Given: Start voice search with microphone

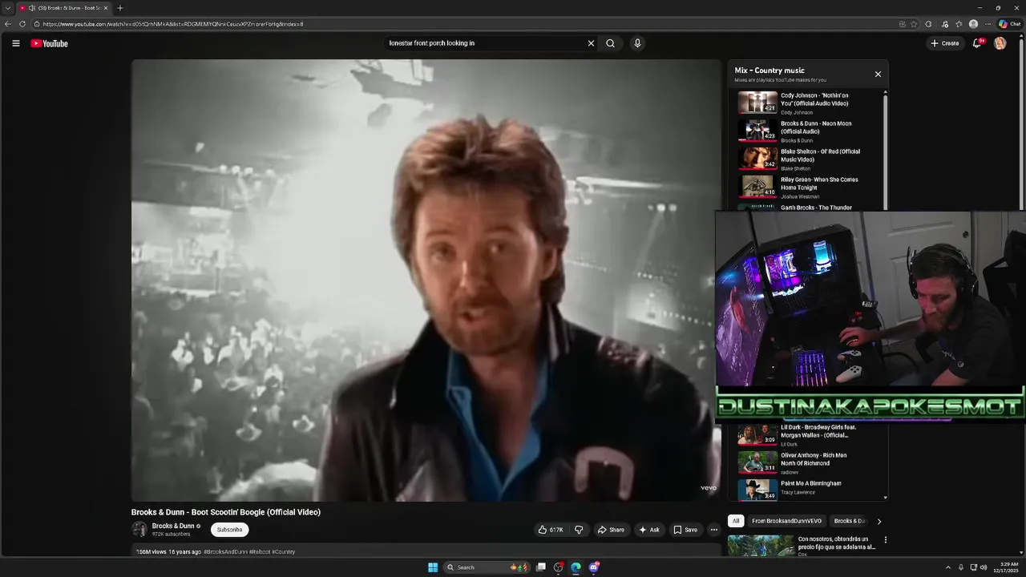Looking at the screenshot, I should point(637,43).
